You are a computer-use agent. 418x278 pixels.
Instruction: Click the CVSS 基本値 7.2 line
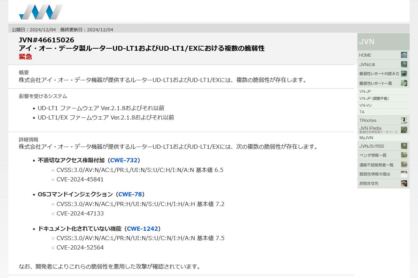[140, 204]
